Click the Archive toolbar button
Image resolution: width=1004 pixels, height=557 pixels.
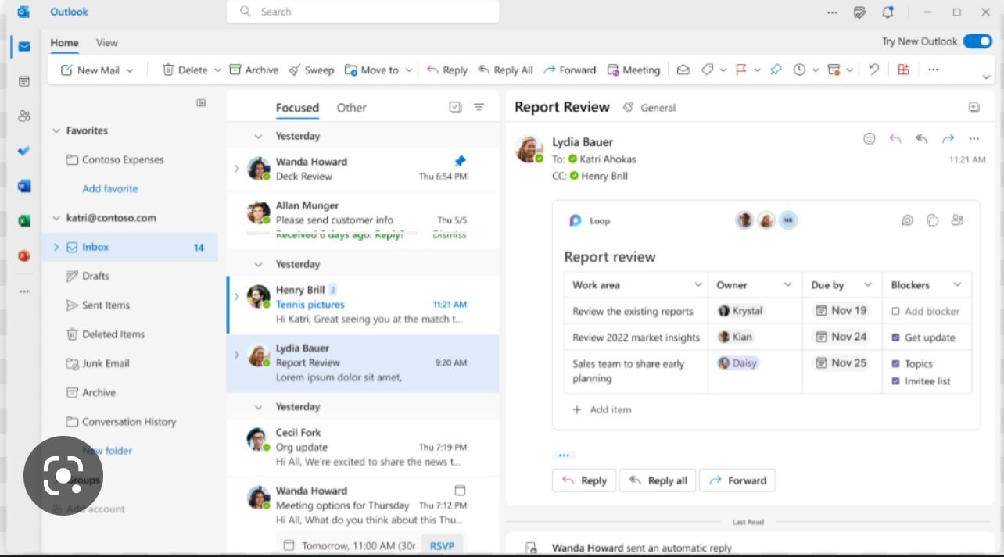click(x=253, y=70)
